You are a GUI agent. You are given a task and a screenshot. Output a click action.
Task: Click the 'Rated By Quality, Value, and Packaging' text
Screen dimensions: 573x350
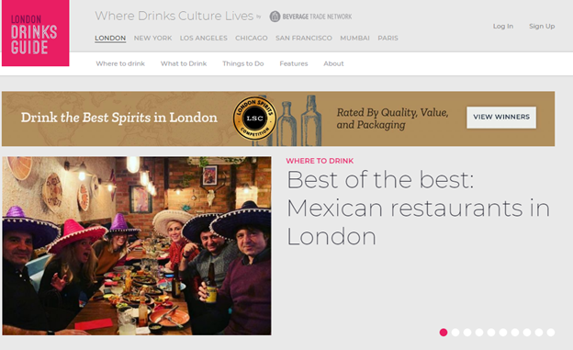(392, 119)
